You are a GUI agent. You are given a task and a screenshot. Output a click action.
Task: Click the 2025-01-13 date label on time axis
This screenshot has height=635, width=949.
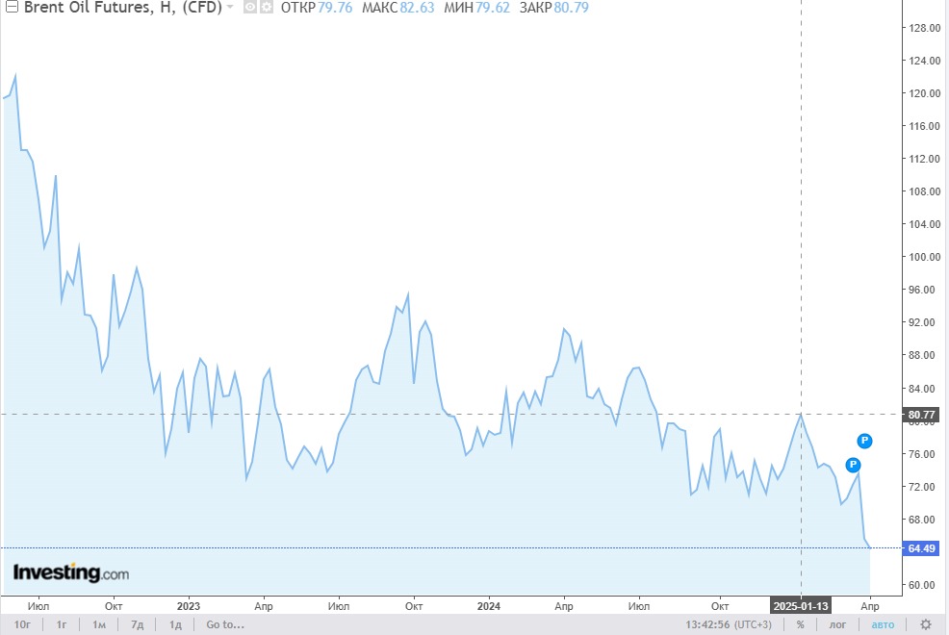(801, 606)
